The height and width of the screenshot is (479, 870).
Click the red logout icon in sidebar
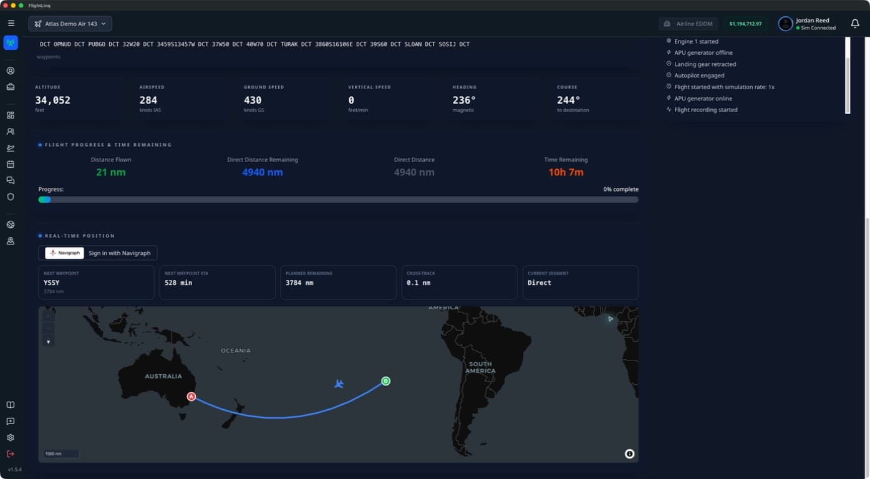coord(11,454)
